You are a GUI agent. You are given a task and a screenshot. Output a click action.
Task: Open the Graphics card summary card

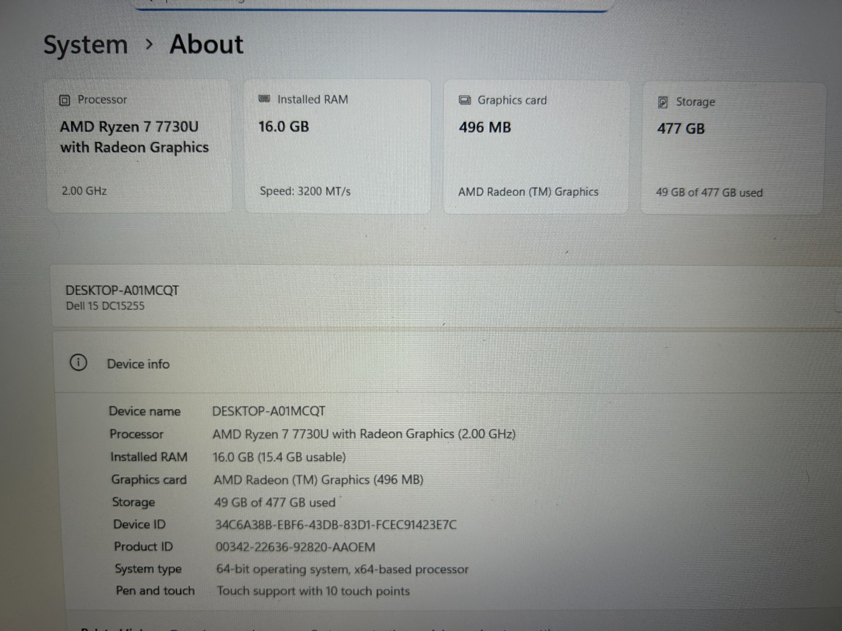pos(536,147)
